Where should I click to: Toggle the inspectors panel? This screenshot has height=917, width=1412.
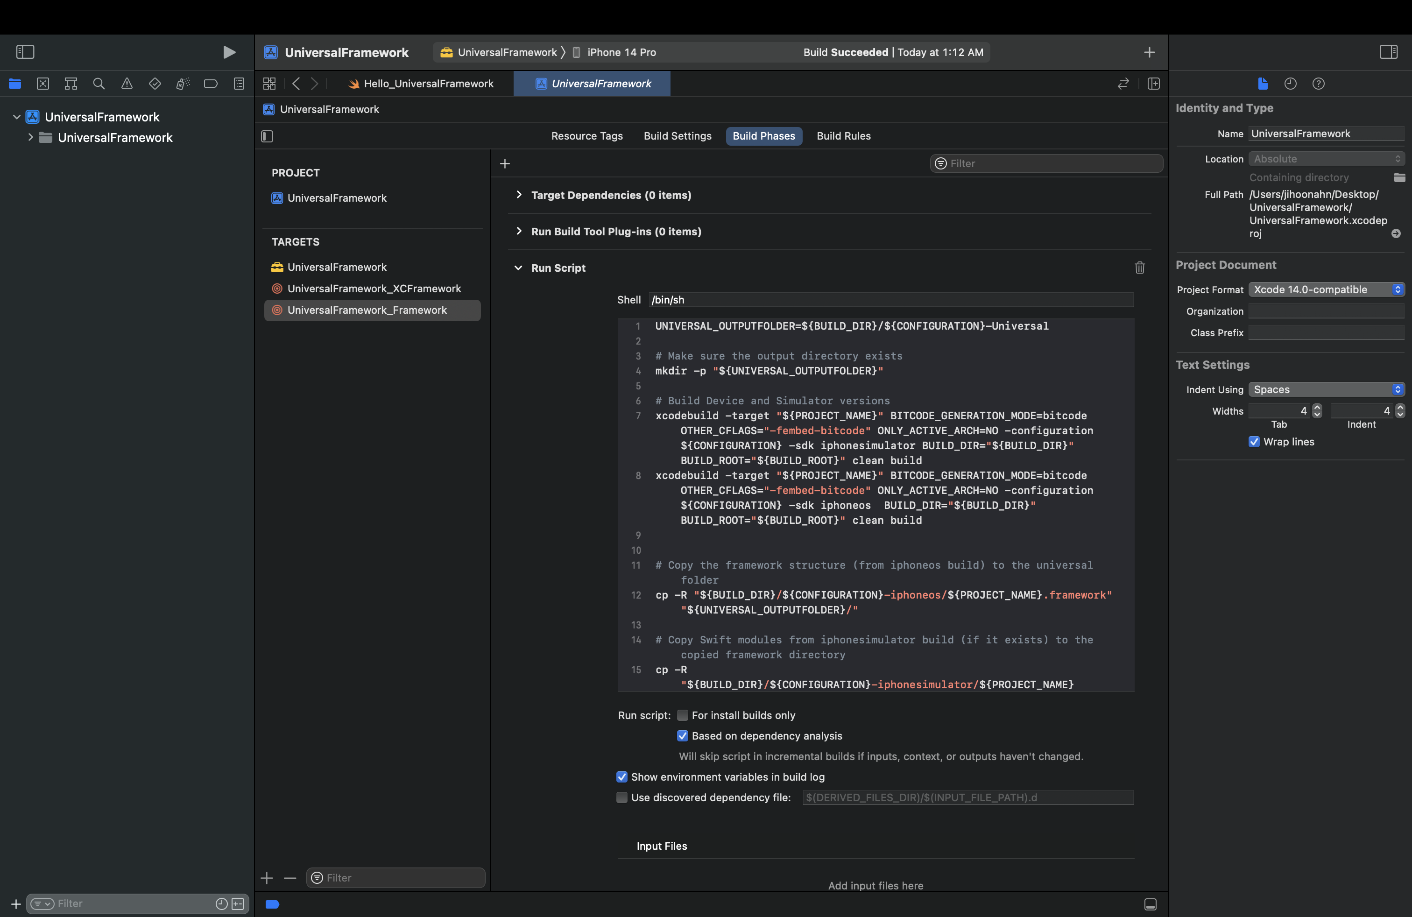click(x=1388, y=52)
